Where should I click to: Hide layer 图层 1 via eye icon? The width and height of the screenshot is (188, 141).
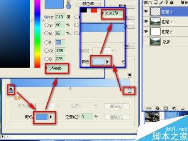146,21
